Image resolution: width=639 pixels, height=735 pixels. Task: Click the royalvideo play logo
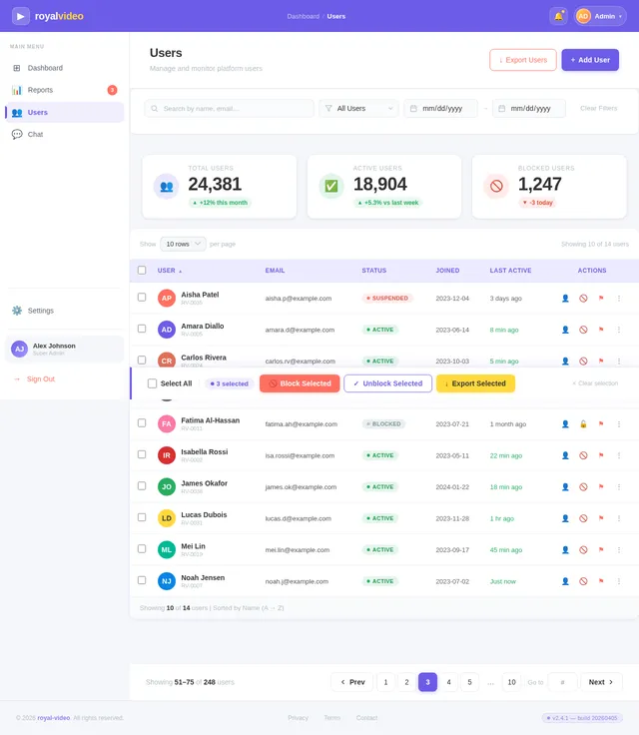(21, 16)
